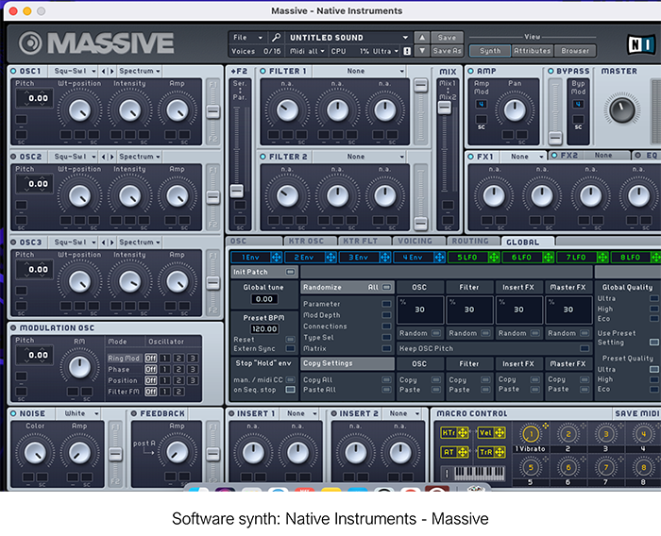Click the Filter 1 output level fader
The width and height of the screenshot is (661, 536).
click(420, 87)
